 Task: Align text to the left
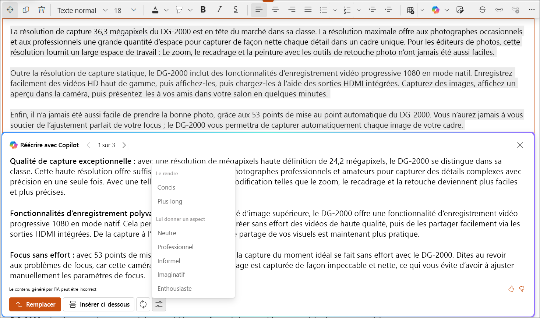click(259, 10)
